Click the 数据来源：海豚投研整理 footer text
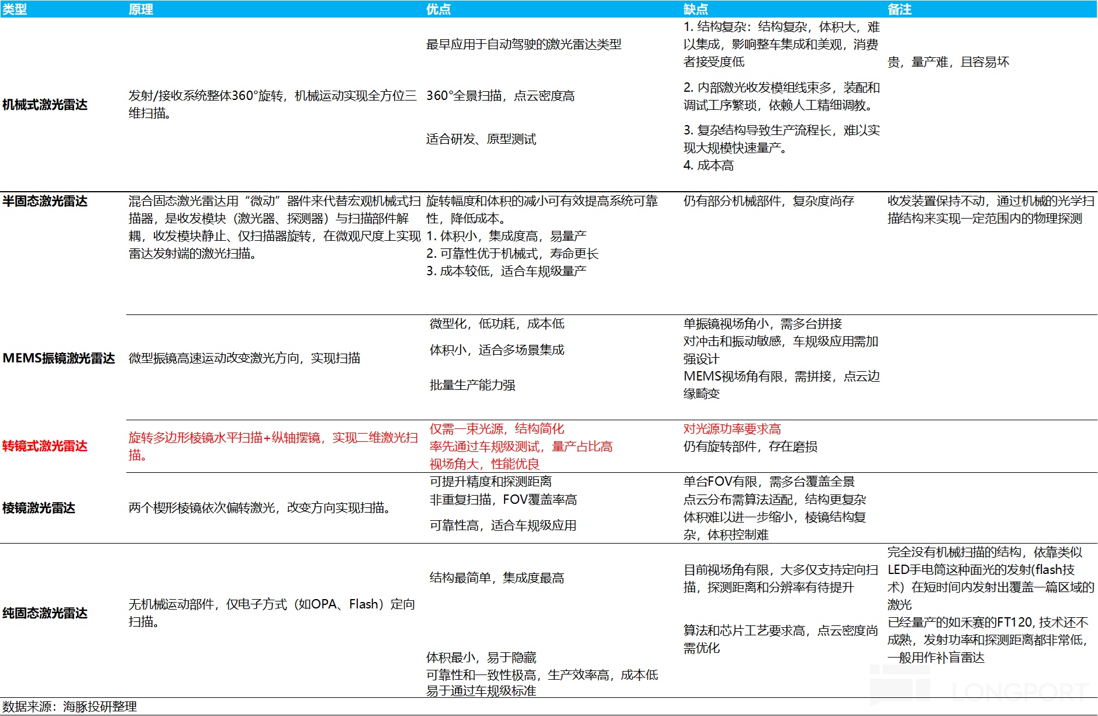The image size is (1098, 716). click(70, 707)
